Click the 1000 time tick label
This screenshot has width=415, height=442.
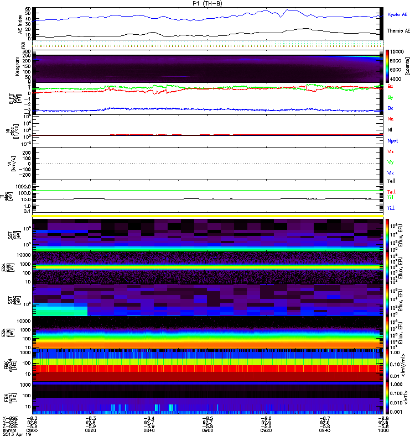click(x=383, y=430)
